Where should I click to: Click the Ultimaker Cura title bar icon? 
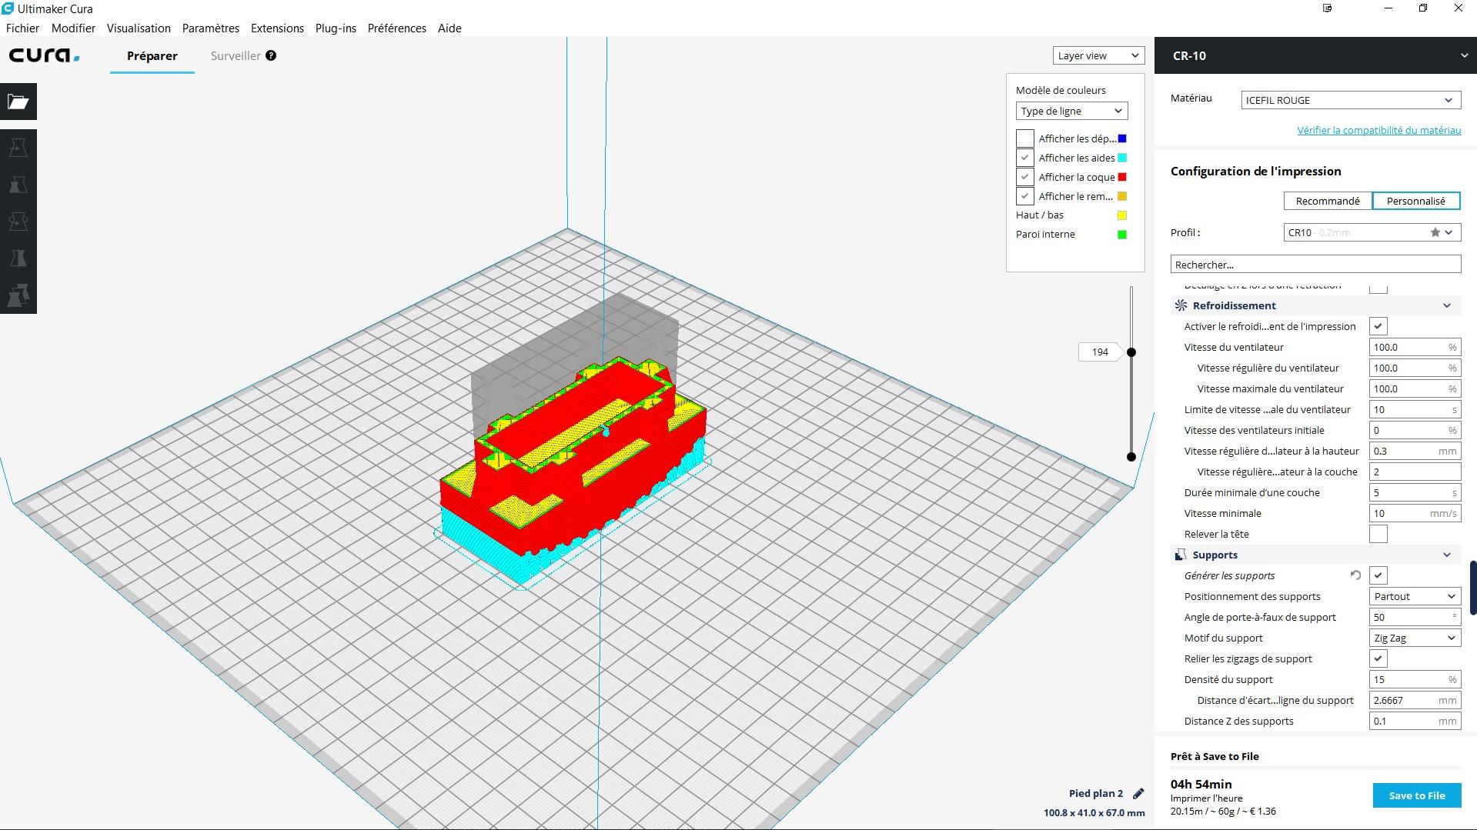click(8, 8)
